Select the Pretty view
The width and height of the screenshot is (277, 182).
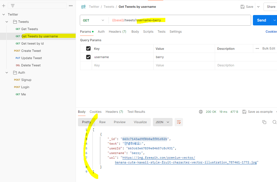tap(87, 122)
